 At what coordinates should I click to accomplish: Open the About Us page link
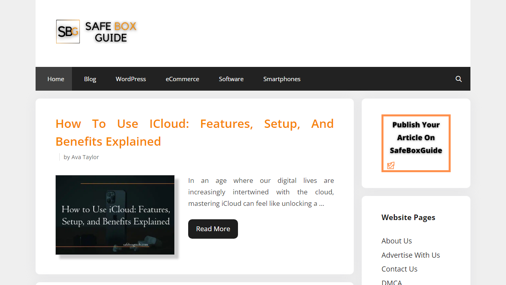[396, 241]
